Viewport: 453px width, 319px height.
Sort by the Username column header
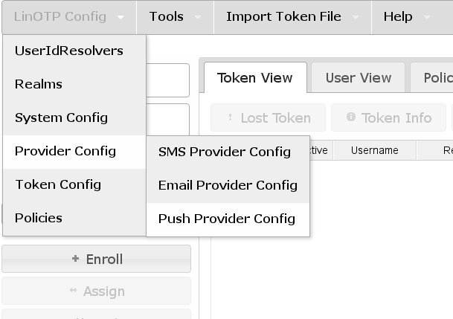[375, 150]
